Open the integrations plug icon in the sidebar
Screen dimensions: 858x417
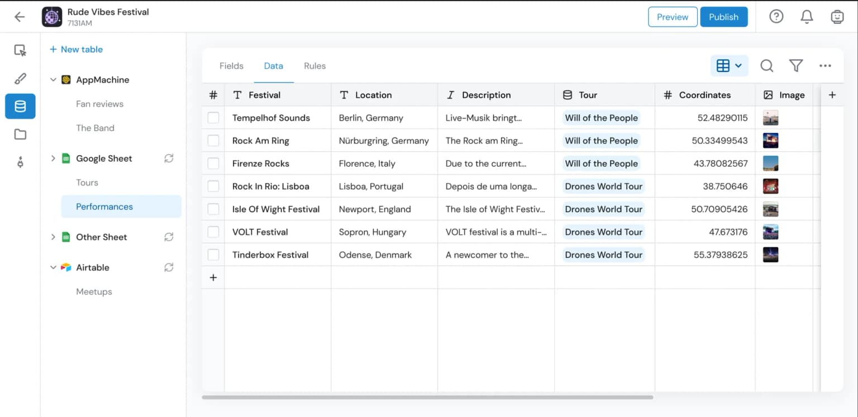(x=20, y=162)
